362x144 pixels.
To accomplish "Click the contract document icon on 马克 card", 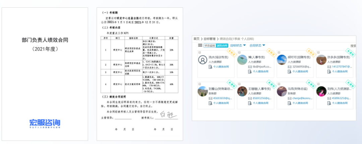I will tap(290, 103).
